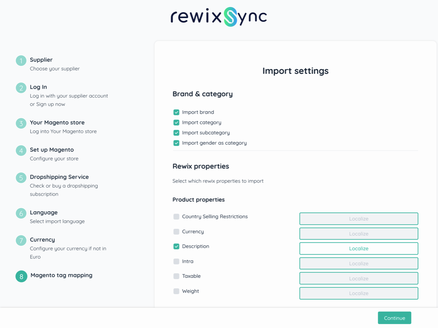
Task: Click step 7 Currency circle icon
Action: tap(21, 241)
